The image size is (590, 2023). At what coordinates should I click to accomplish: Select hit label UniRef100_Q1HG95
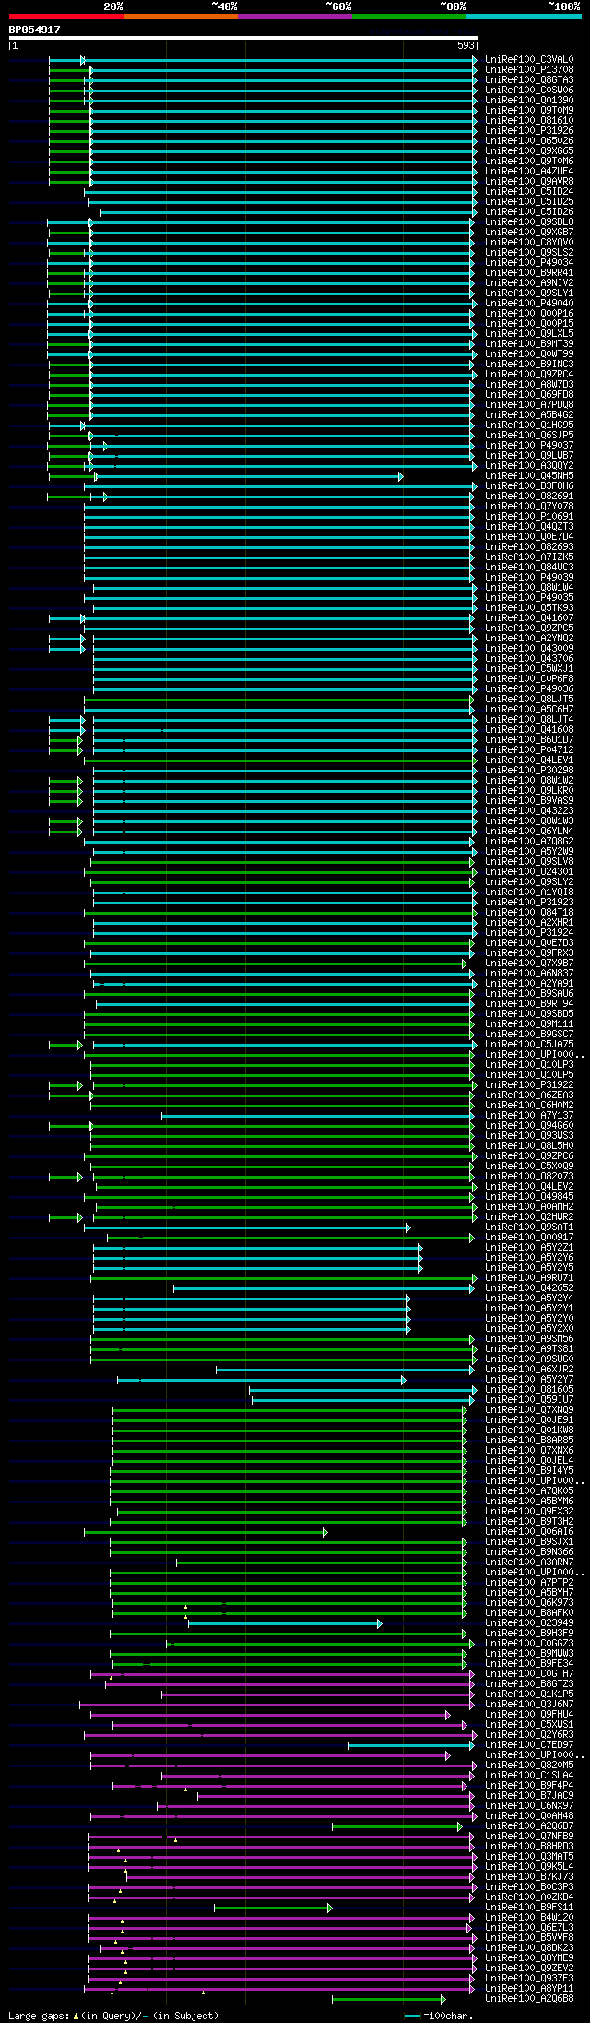pos(529,425)
